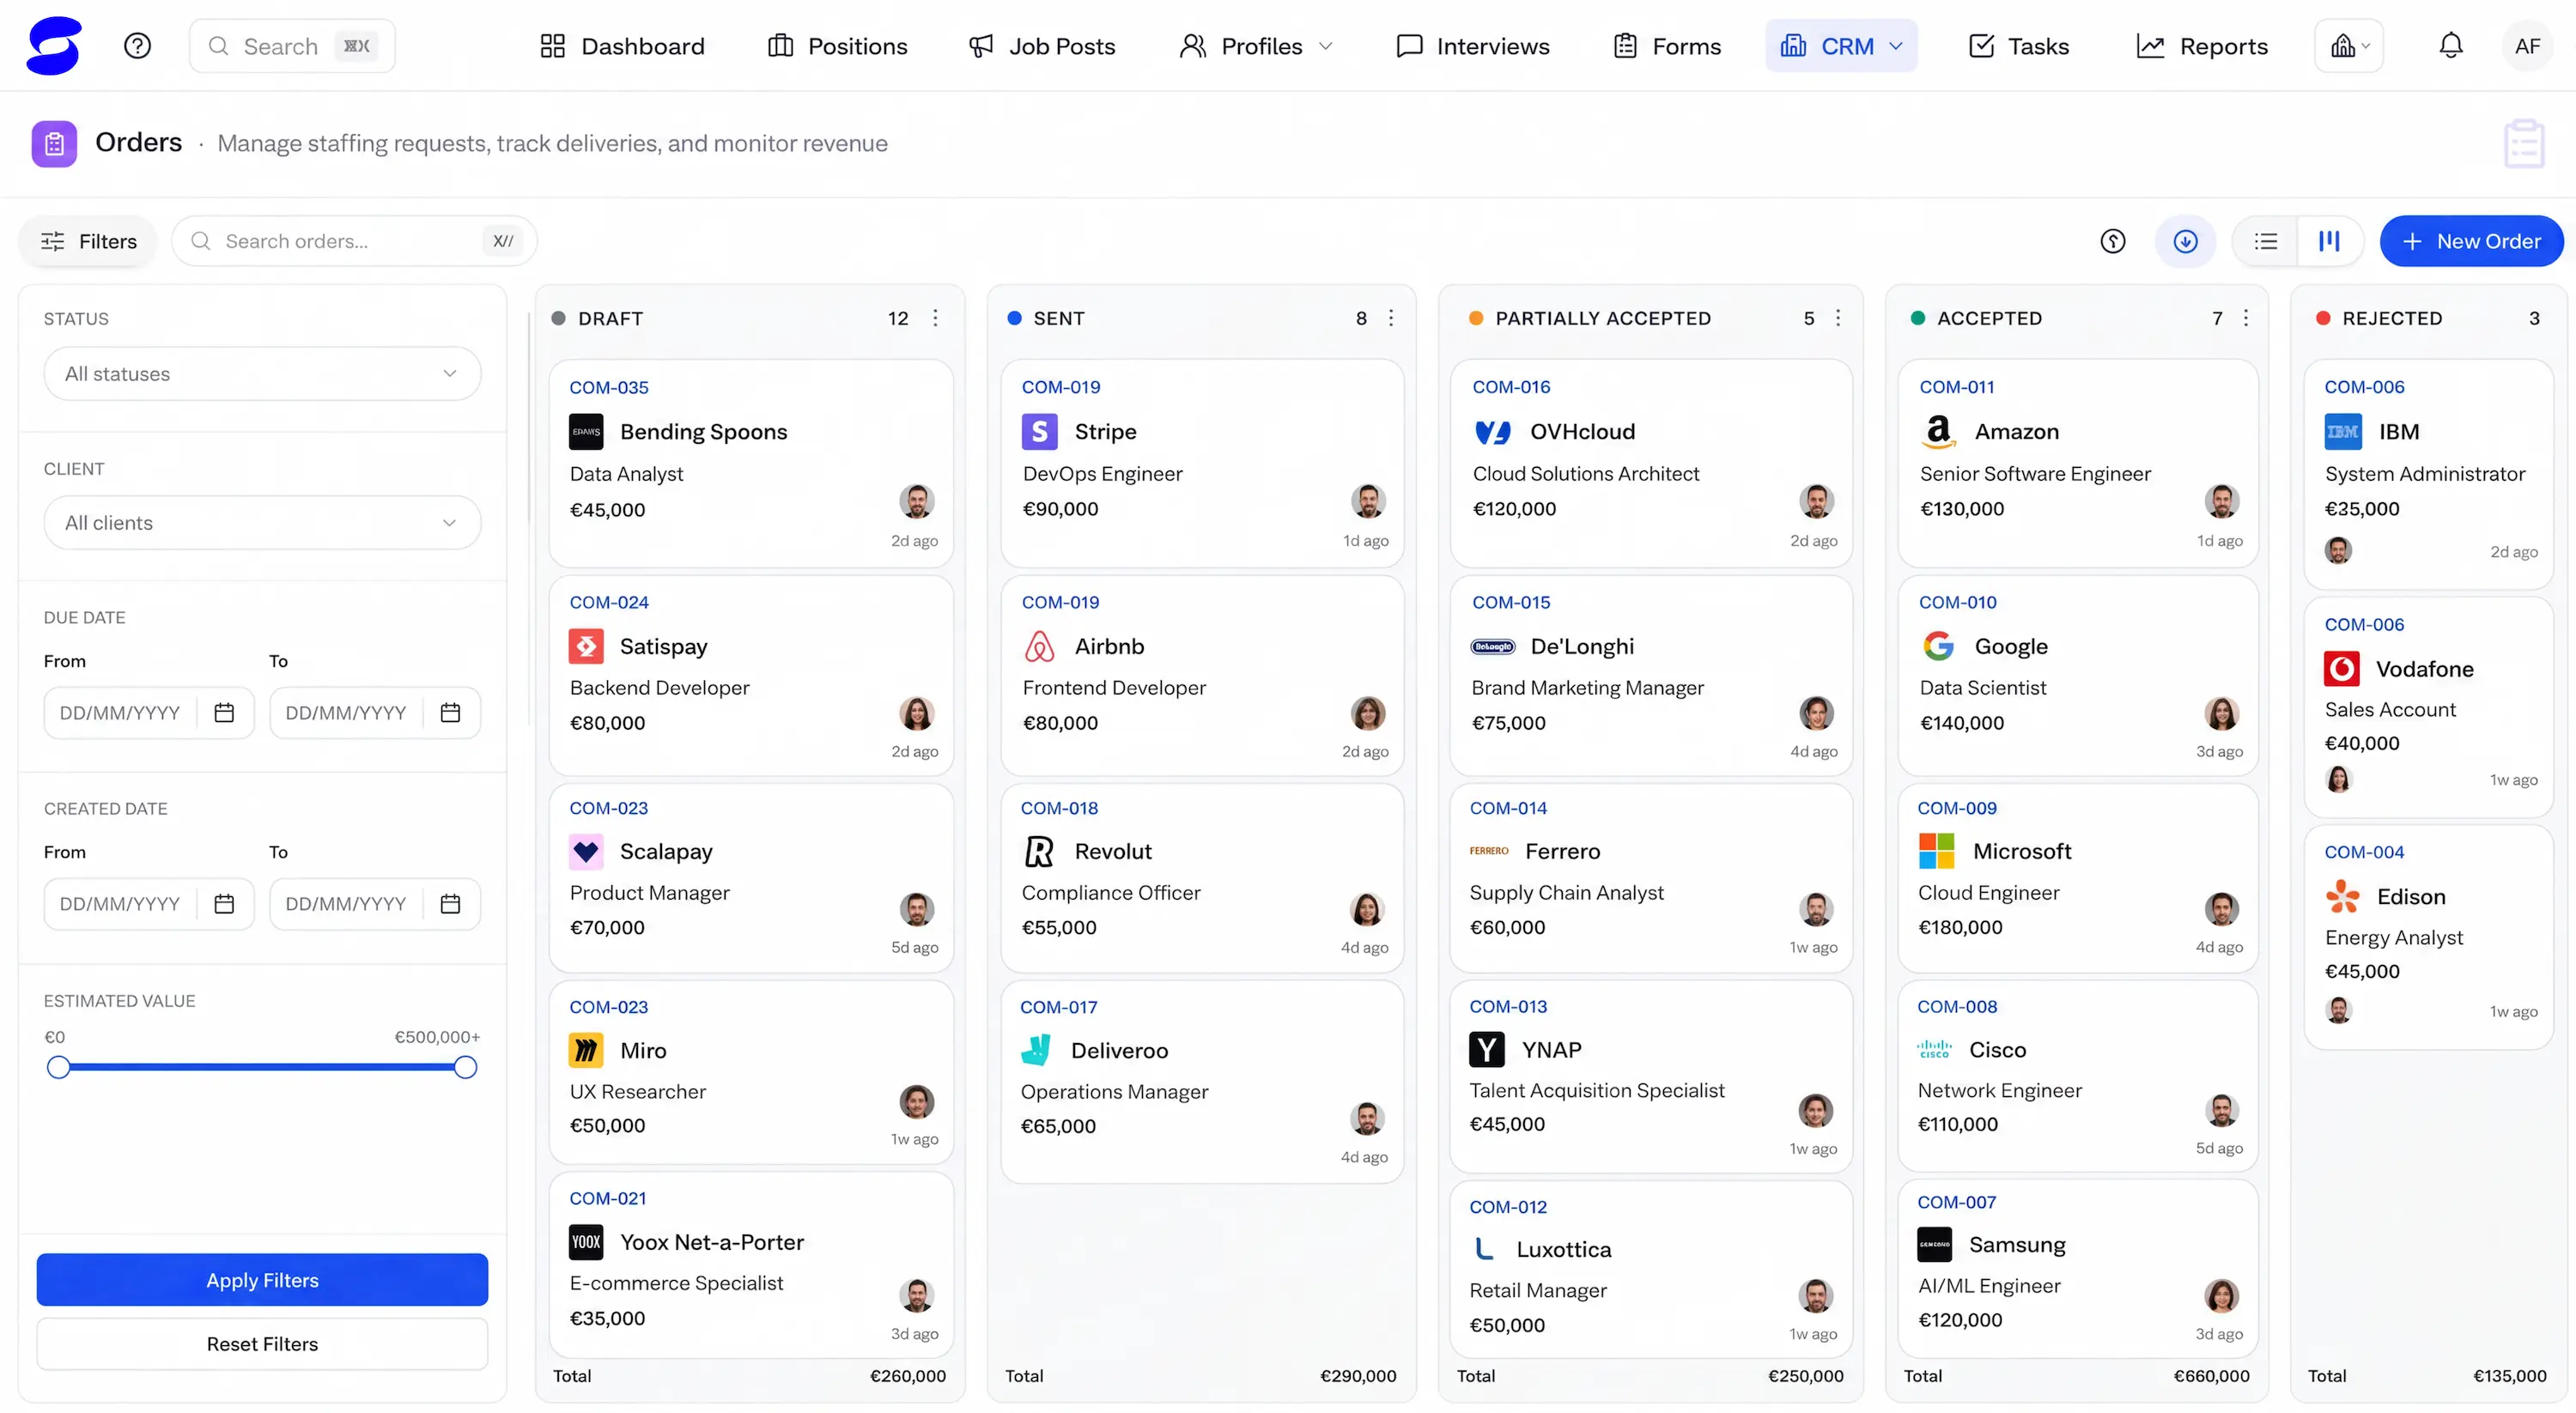This screenshot has width=2576, height=1413.
Task: Open the help question mark icon
Action: pyautogui.click(x=137, y=46)
